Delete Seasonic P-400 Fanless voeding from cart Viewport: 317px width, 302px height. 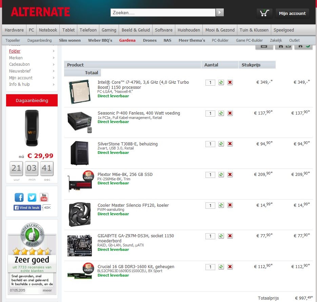230,113
